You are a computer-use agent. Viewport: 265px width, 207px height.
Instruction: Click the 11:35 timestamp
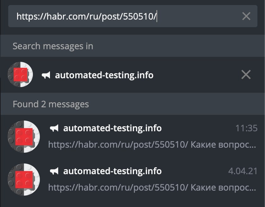click(246, 128)
